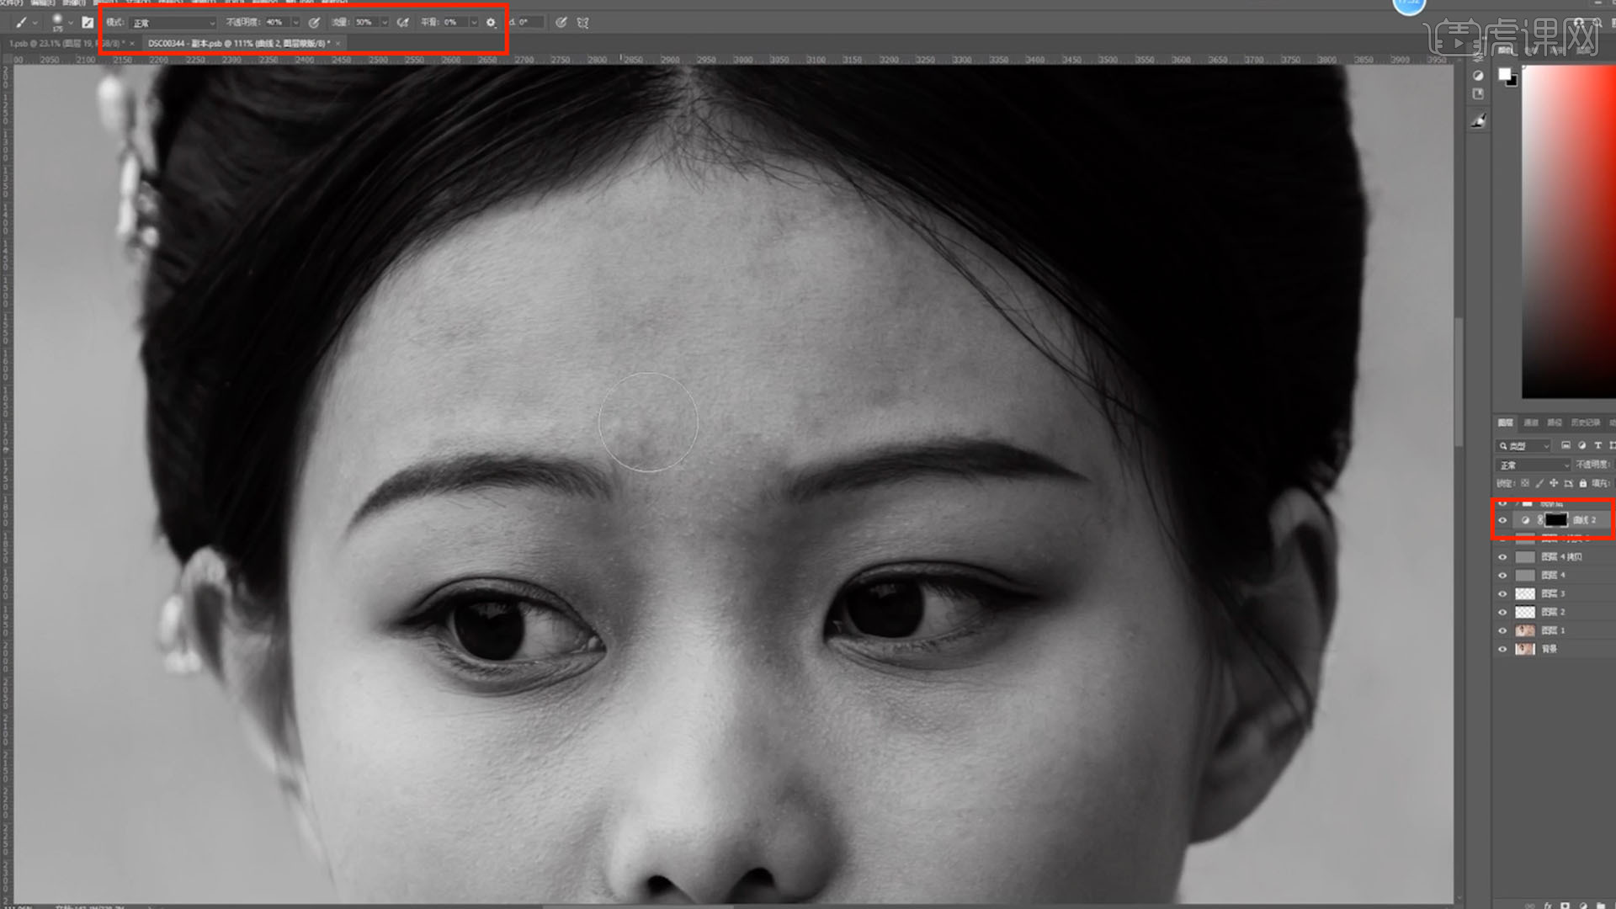Image resolution: width=1616 pixels, height=909 pixels.
Task: Open the brush blend mode dropdown
Action: click(173, 23)
